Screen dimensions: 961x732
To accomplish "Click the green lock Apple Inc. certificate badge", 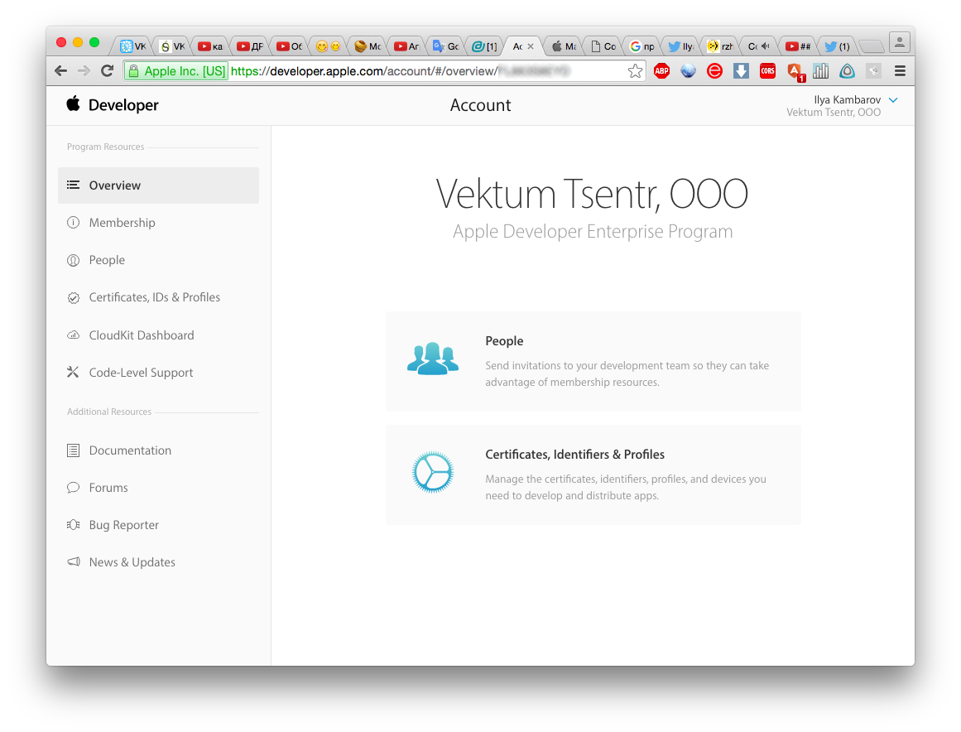I will [176, 71].
